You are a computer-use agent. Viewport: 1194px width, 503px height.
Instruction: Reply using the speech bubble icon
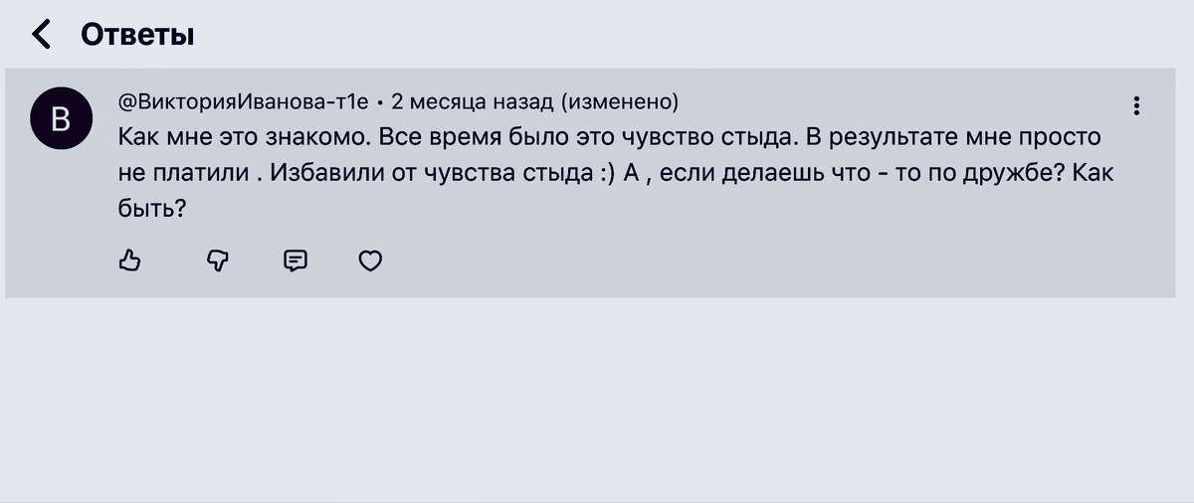[296, 260]
